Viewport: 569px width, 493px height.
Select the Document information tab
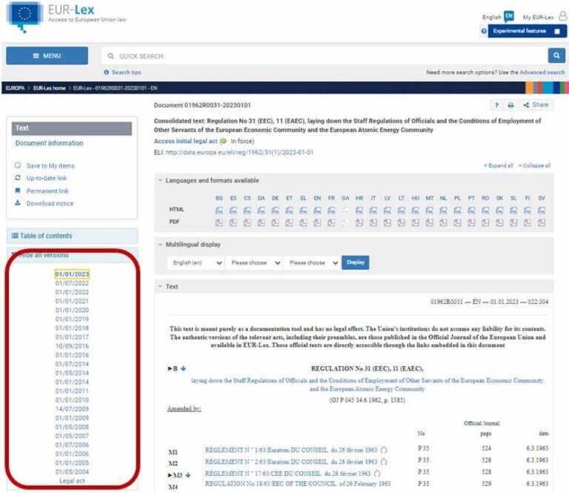coord(49,143)
